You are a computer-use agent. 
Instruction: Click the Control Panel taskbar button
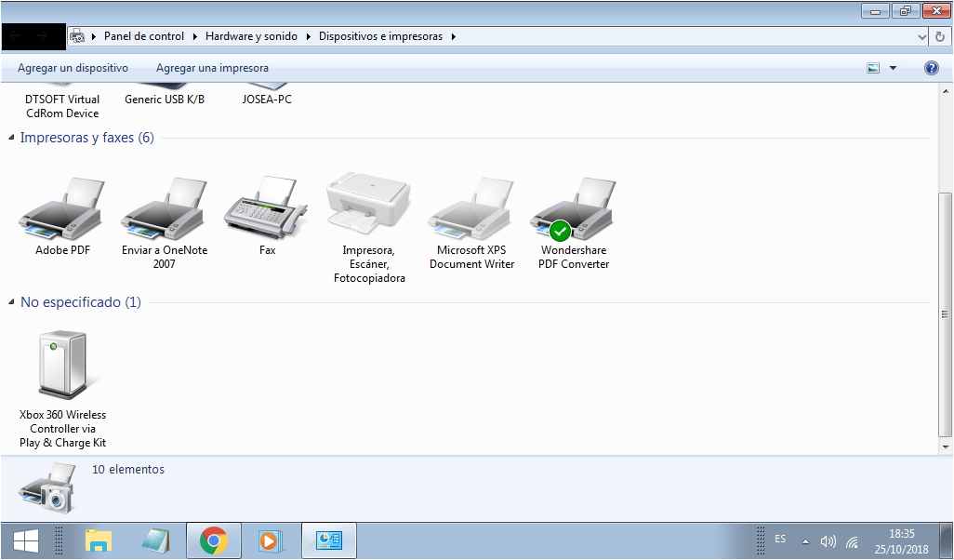point(329,540)
